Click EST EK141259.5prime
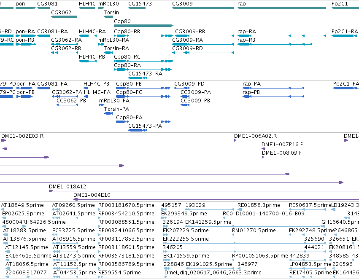 [x=208, y=222]
